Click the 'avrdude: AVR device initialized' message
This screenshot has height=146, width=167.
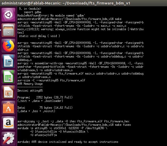[68, 142]
